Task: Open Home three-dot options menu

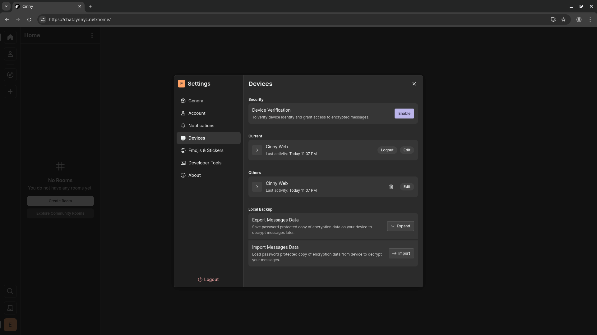Action: pyautogui.click(x=92, y=35)
